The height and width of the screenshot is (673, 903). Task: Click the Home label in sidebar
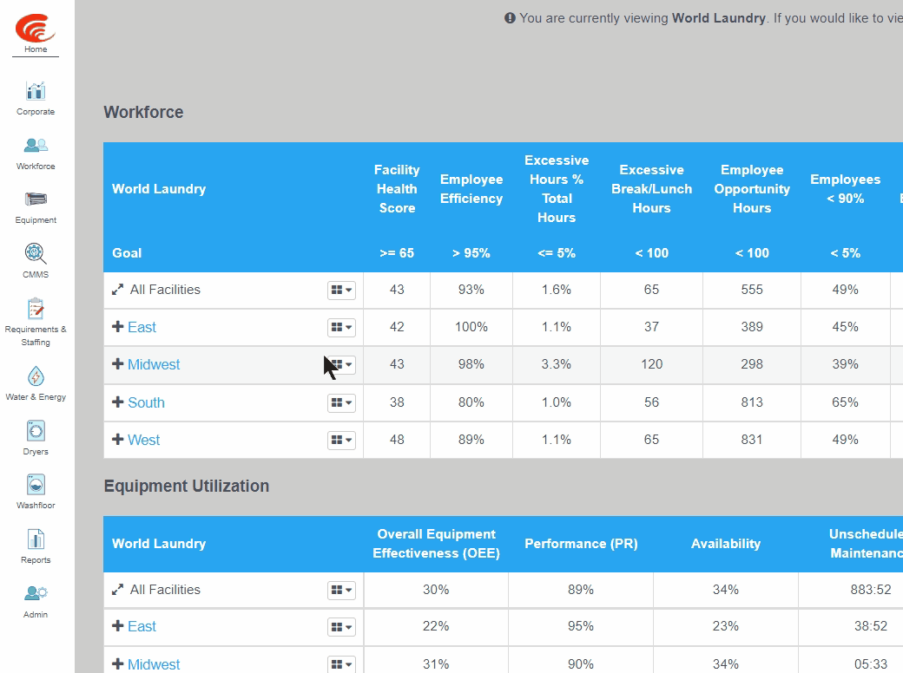tap(36, 49)
